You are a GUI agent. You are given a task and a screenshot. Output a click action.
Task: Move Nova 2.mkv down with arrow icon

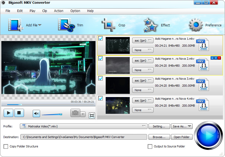point(216,58)
